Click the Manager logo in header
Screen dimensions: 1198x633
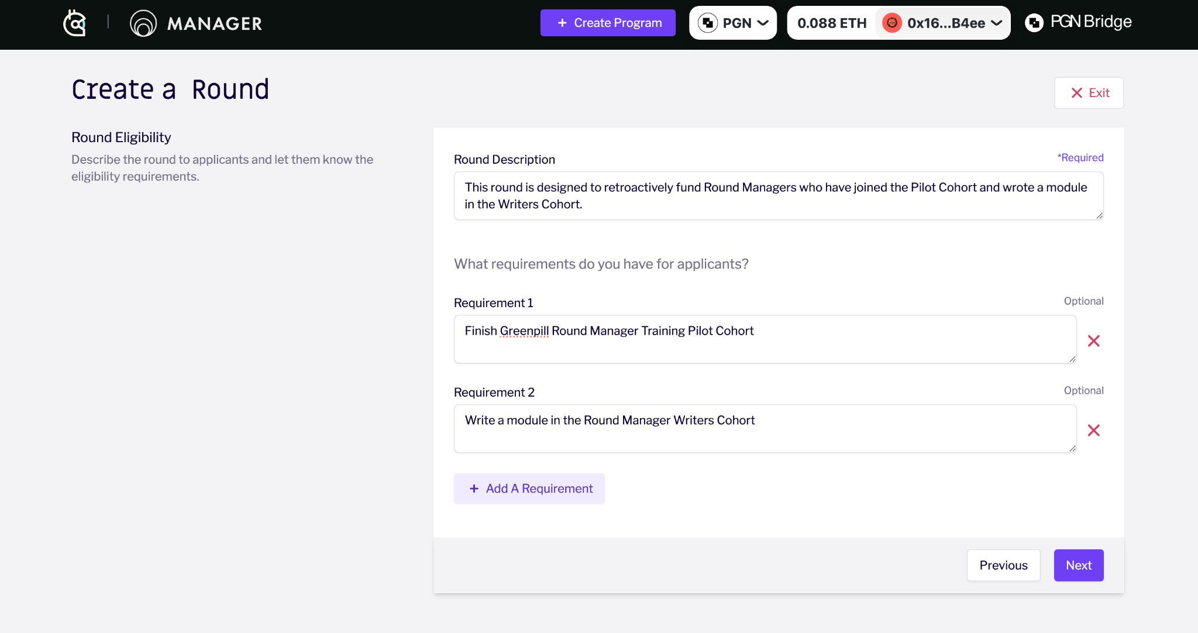tap(196, 23)
